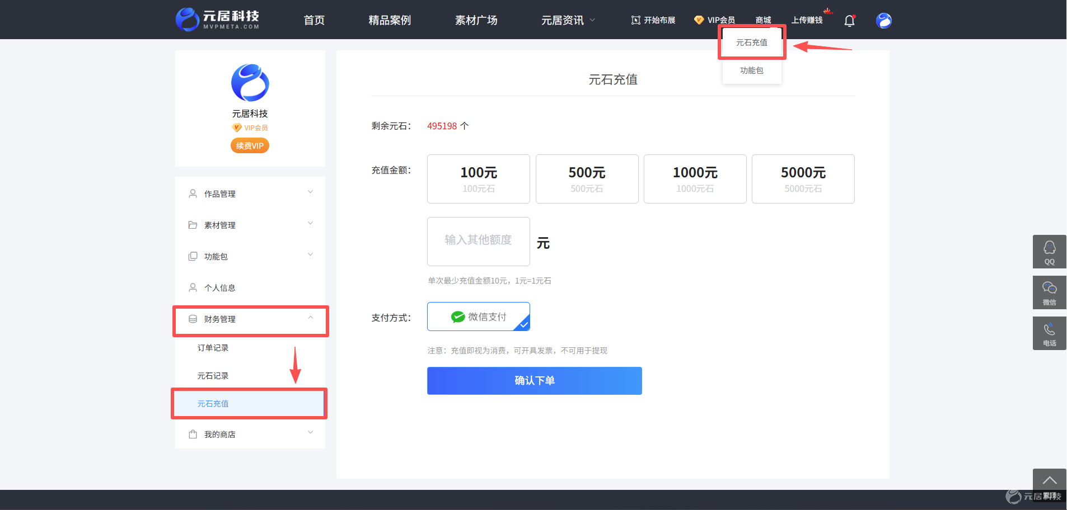Open the notification bell icon
Viewport: 1067px width, 510px height.
tap(849, 21)
